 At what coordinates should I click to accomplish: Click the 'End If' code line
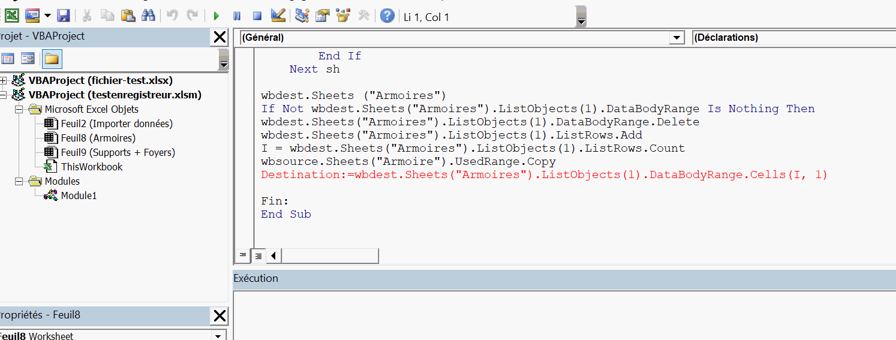[340, 56]
